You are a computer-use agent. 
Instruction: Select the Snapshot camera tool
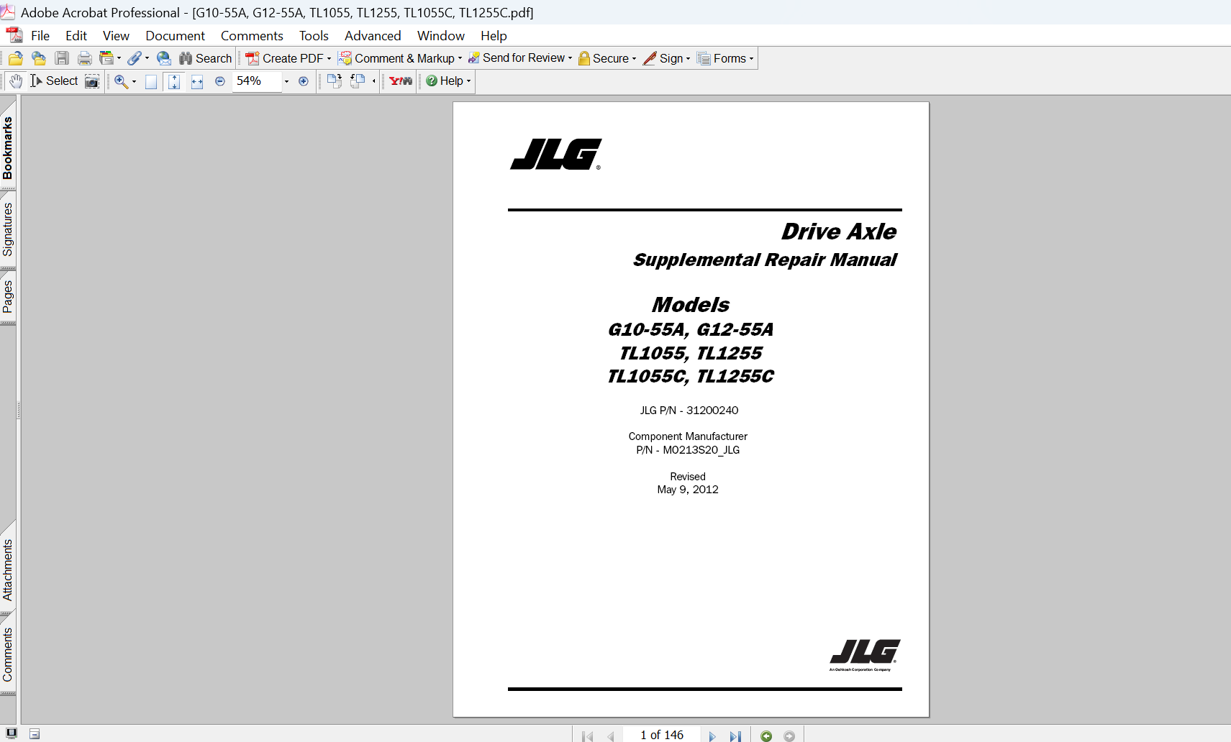92,81
